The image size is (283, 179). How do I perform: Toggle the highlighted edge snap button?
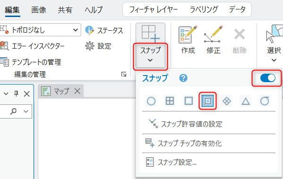(x=207, y=101)
